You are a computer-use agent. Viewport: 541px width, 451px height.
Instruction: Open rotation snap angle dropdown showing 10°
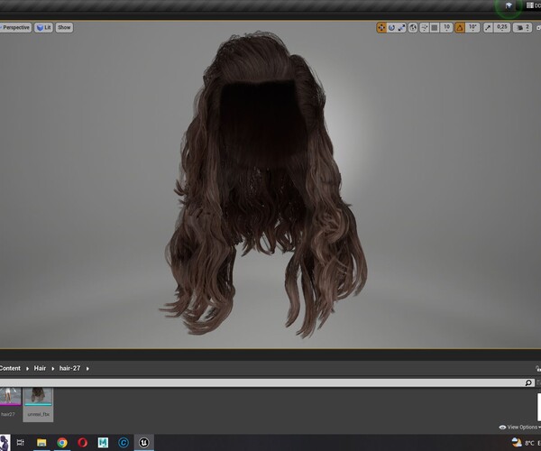pyautogui.click(x=472, y=28)
